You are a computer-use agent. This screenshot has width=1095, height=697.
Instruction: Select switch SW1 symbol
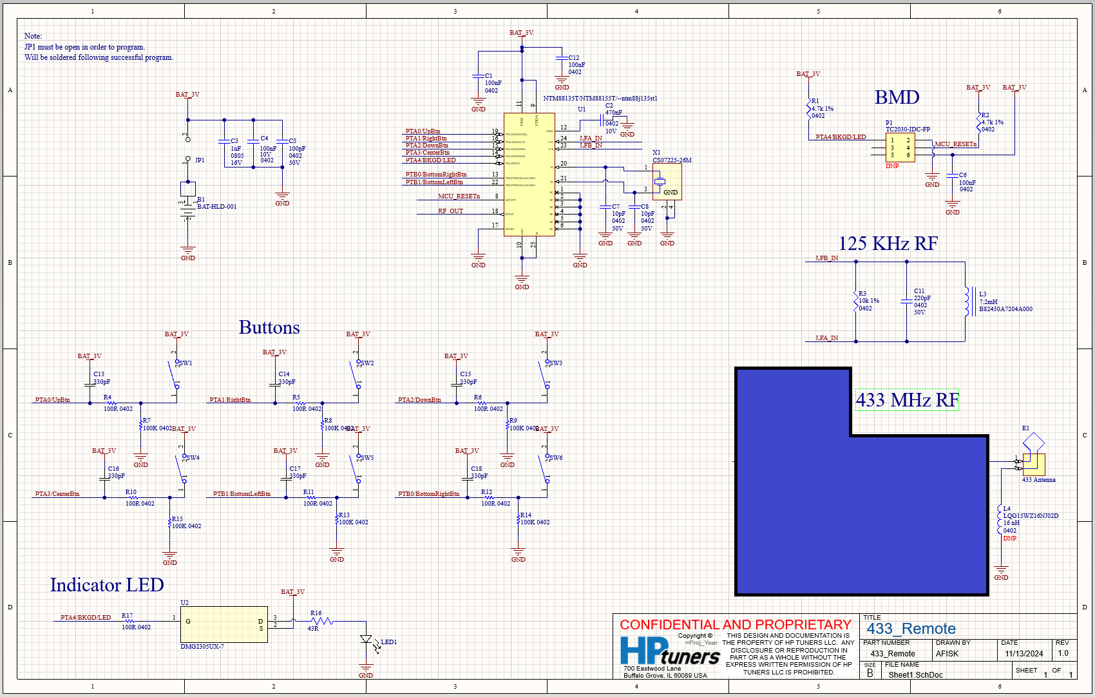(175, 374)
